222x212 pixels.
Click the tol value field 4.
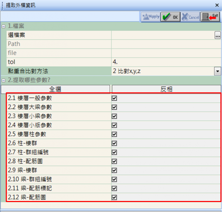(x=166, y=62)
